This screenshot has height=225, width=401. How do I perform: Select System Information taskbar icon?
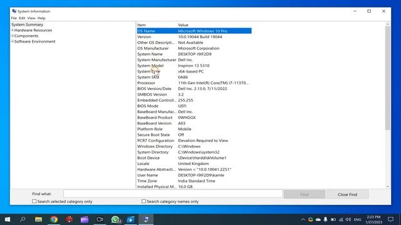[146, 219]
